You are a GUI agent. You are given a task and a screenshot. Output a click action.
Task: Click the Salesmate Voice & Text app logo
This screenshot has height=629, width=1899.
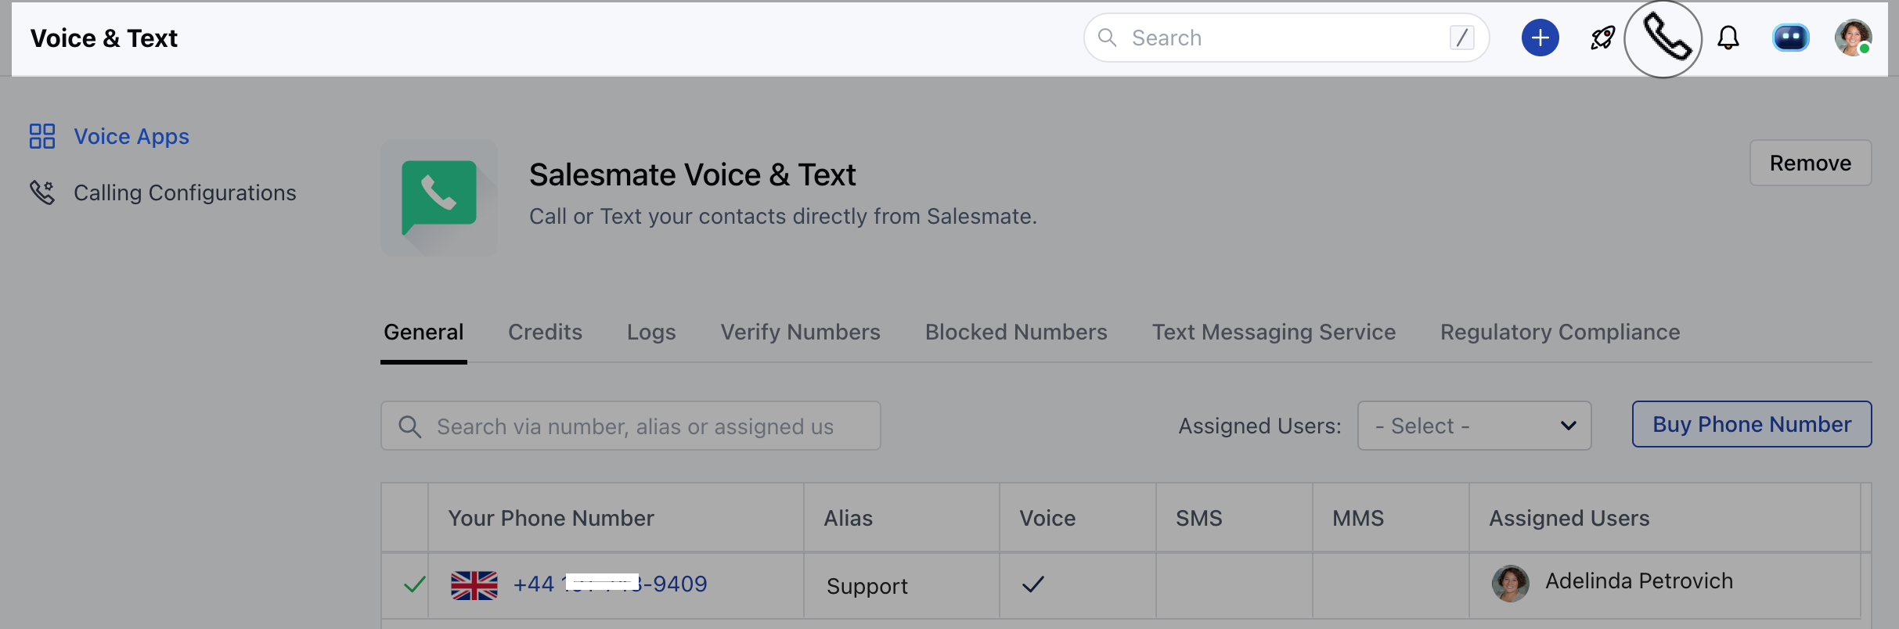click(439, 198)
